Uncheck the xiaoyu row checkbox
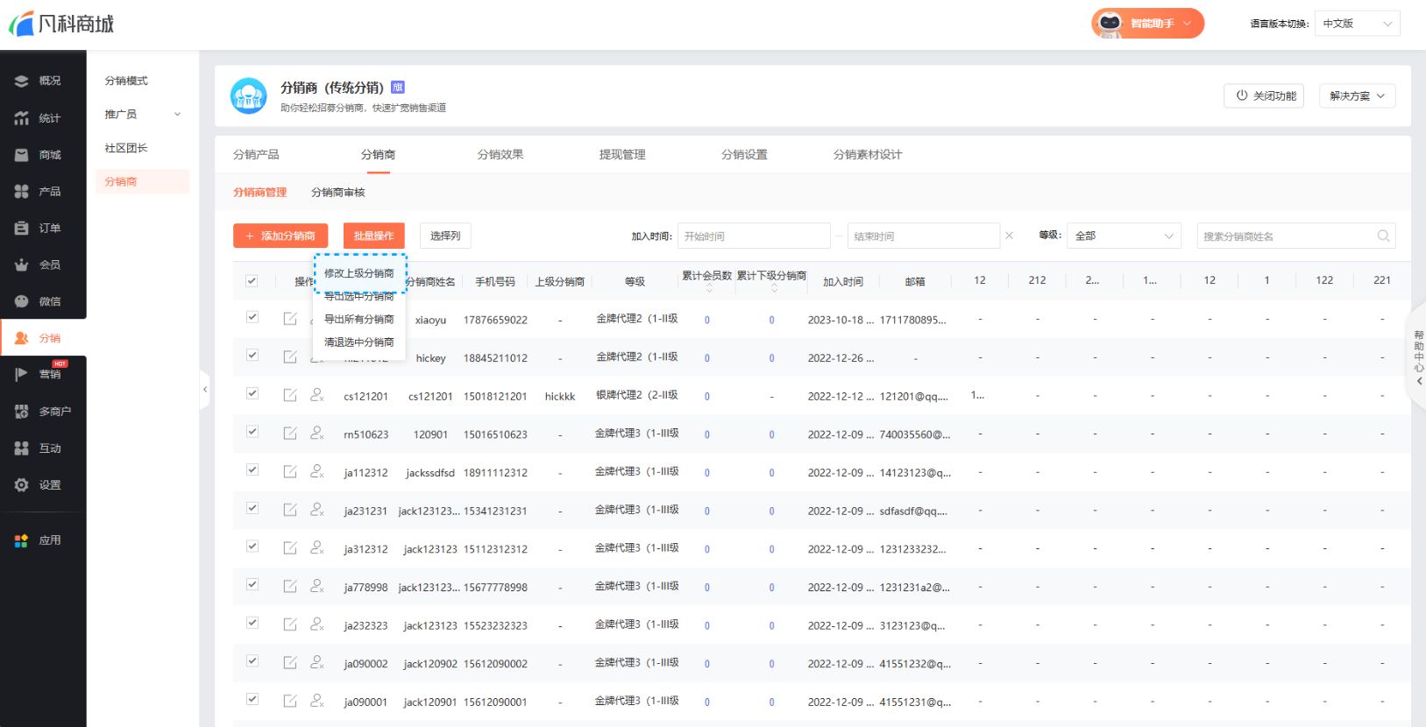The height and width of the screenshot is (727, 1426). pyautogui.click(x=252, y=317)
